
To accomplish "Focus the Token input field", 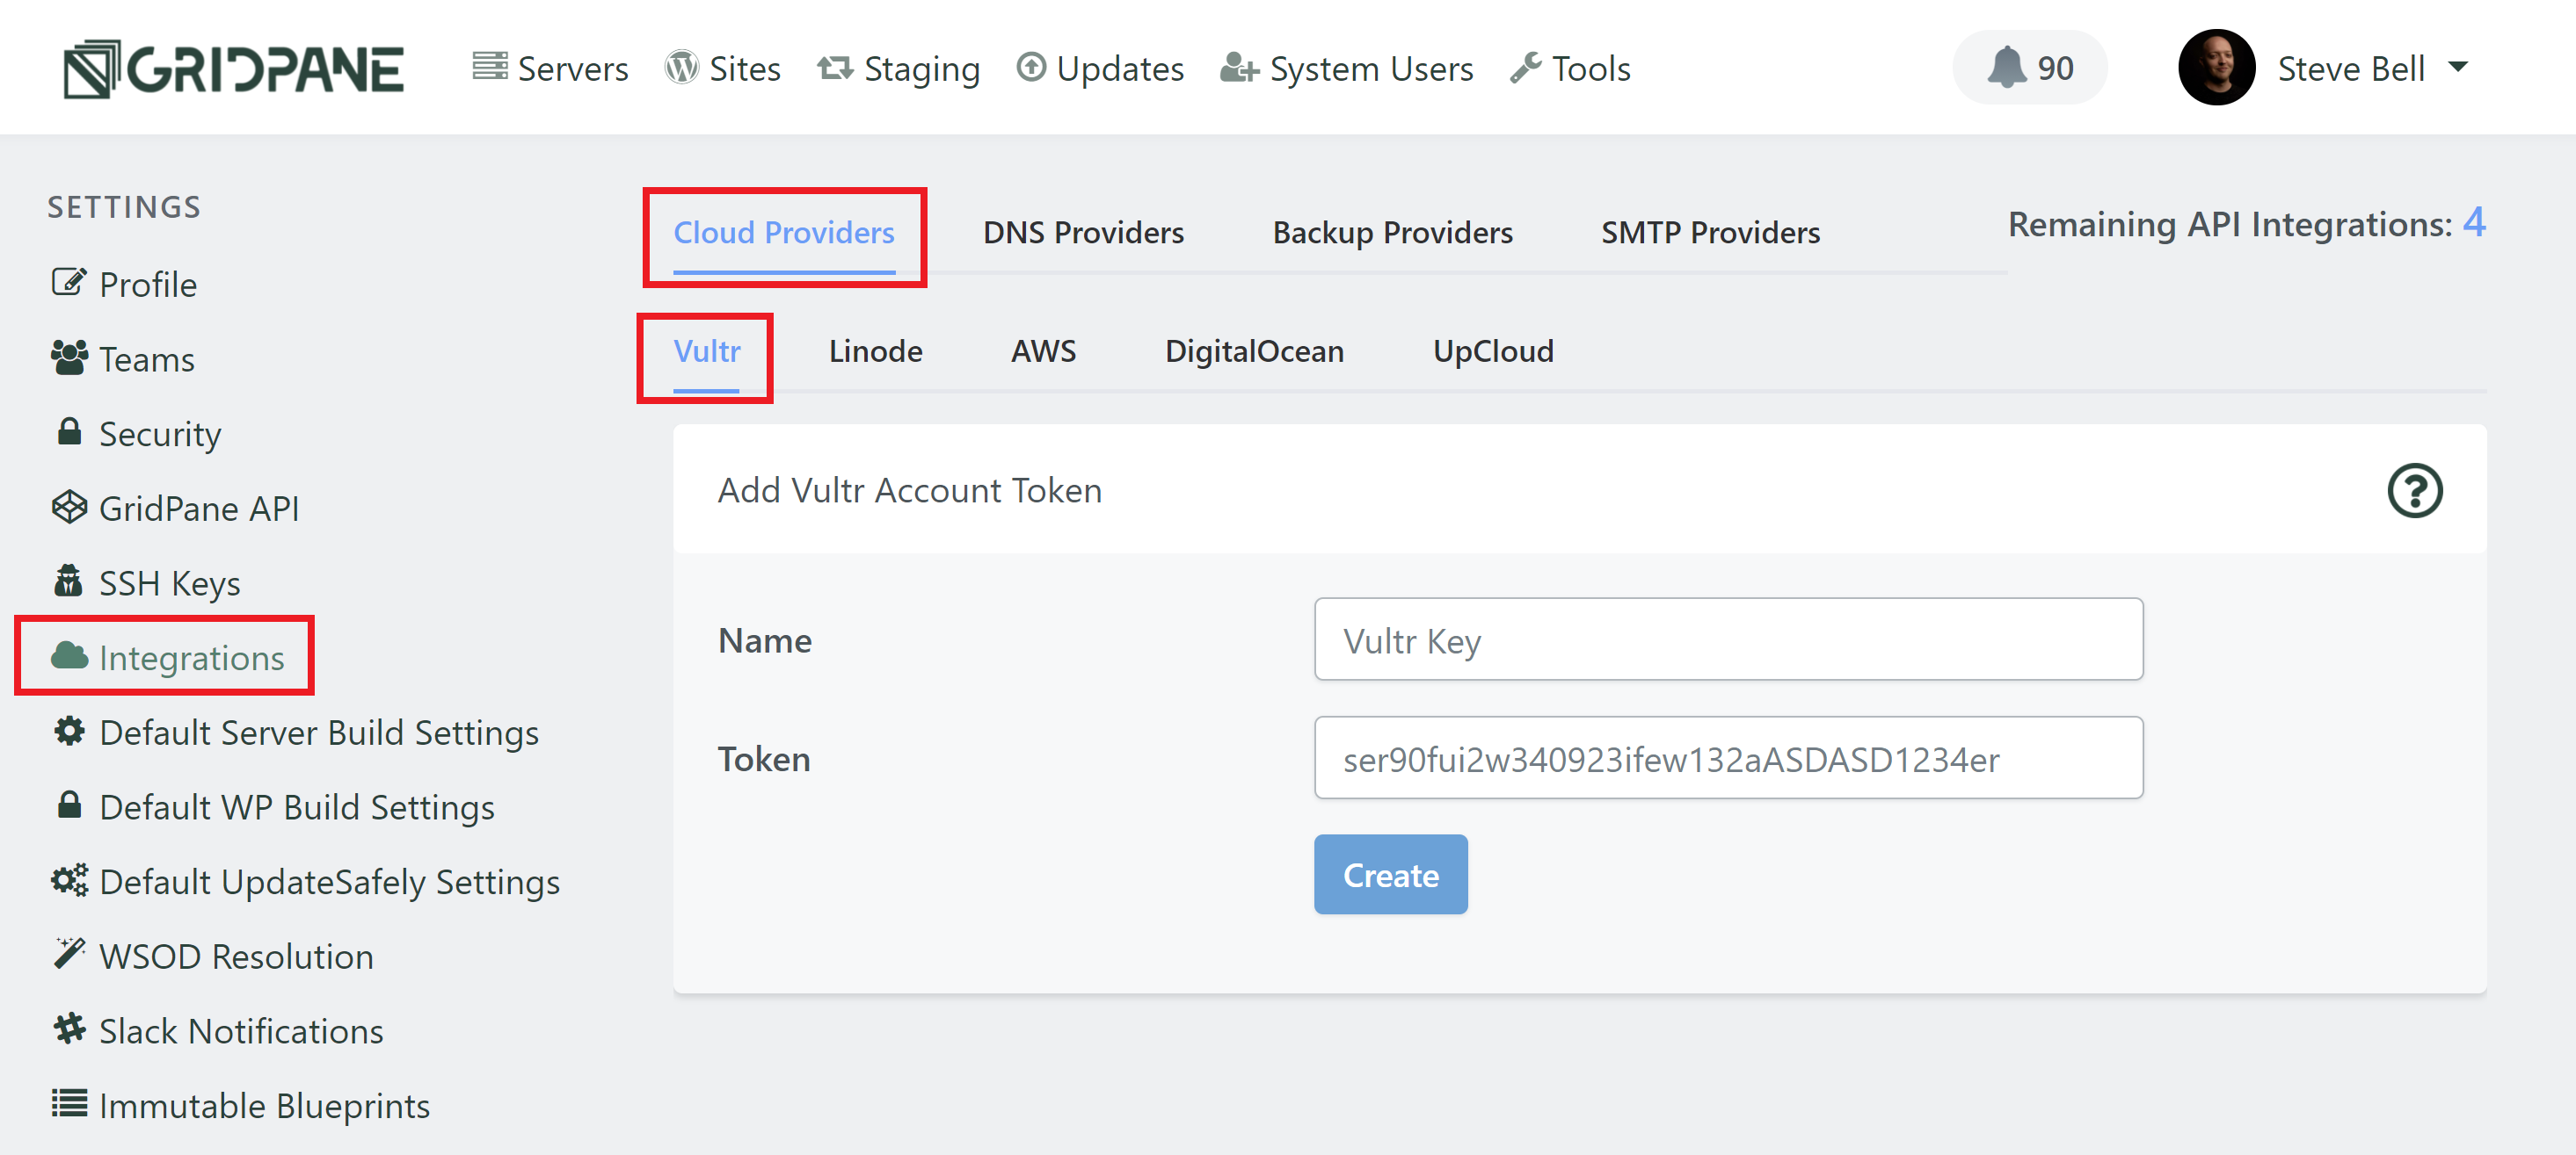I will coord(1728,757).
